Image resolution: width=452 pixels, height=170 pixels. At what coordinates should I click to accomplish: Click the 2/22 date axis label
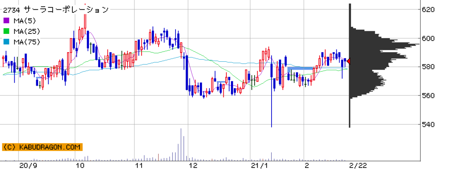[x=357, y=165]
